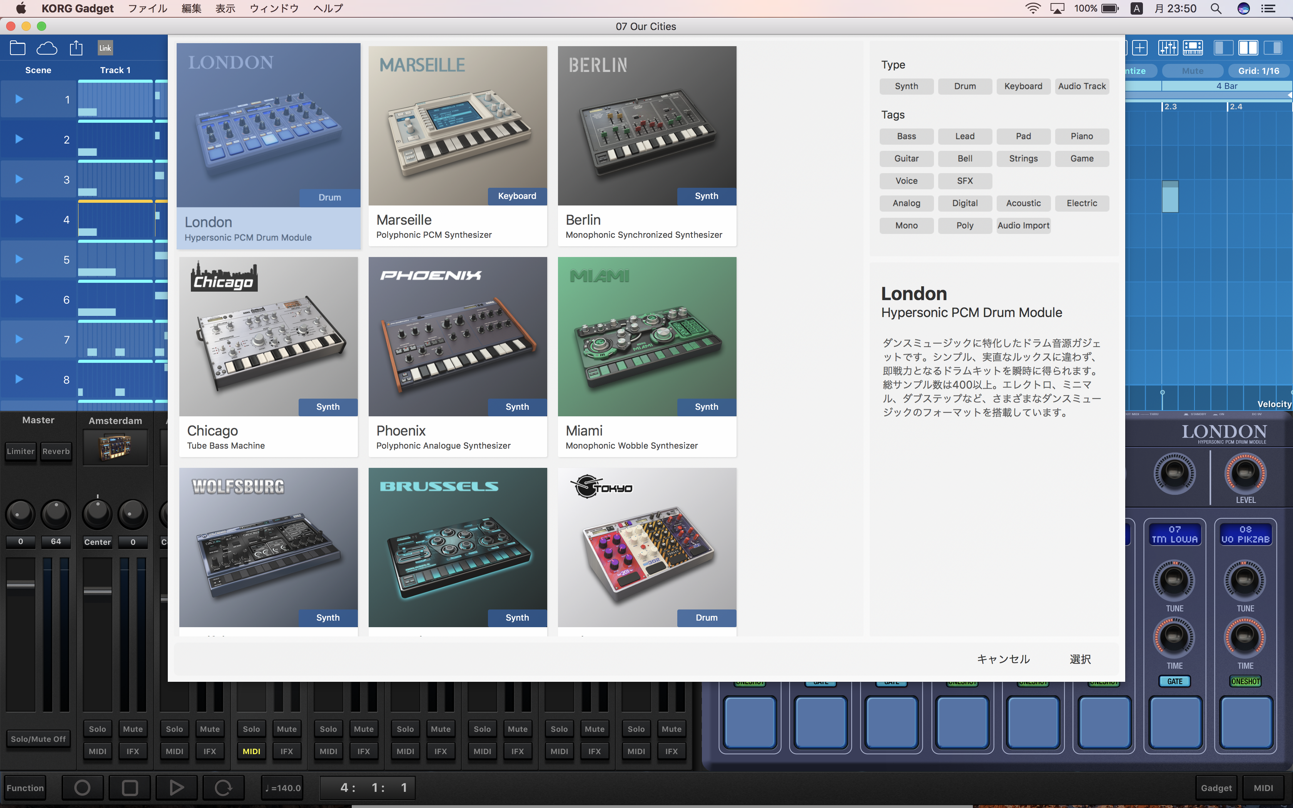
Task: Click the transport play button
Action: [x=176, y=788]
